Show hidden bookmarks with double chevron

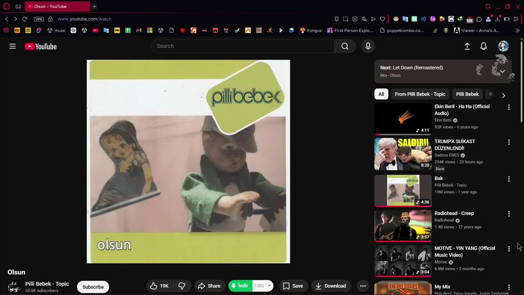518,30
